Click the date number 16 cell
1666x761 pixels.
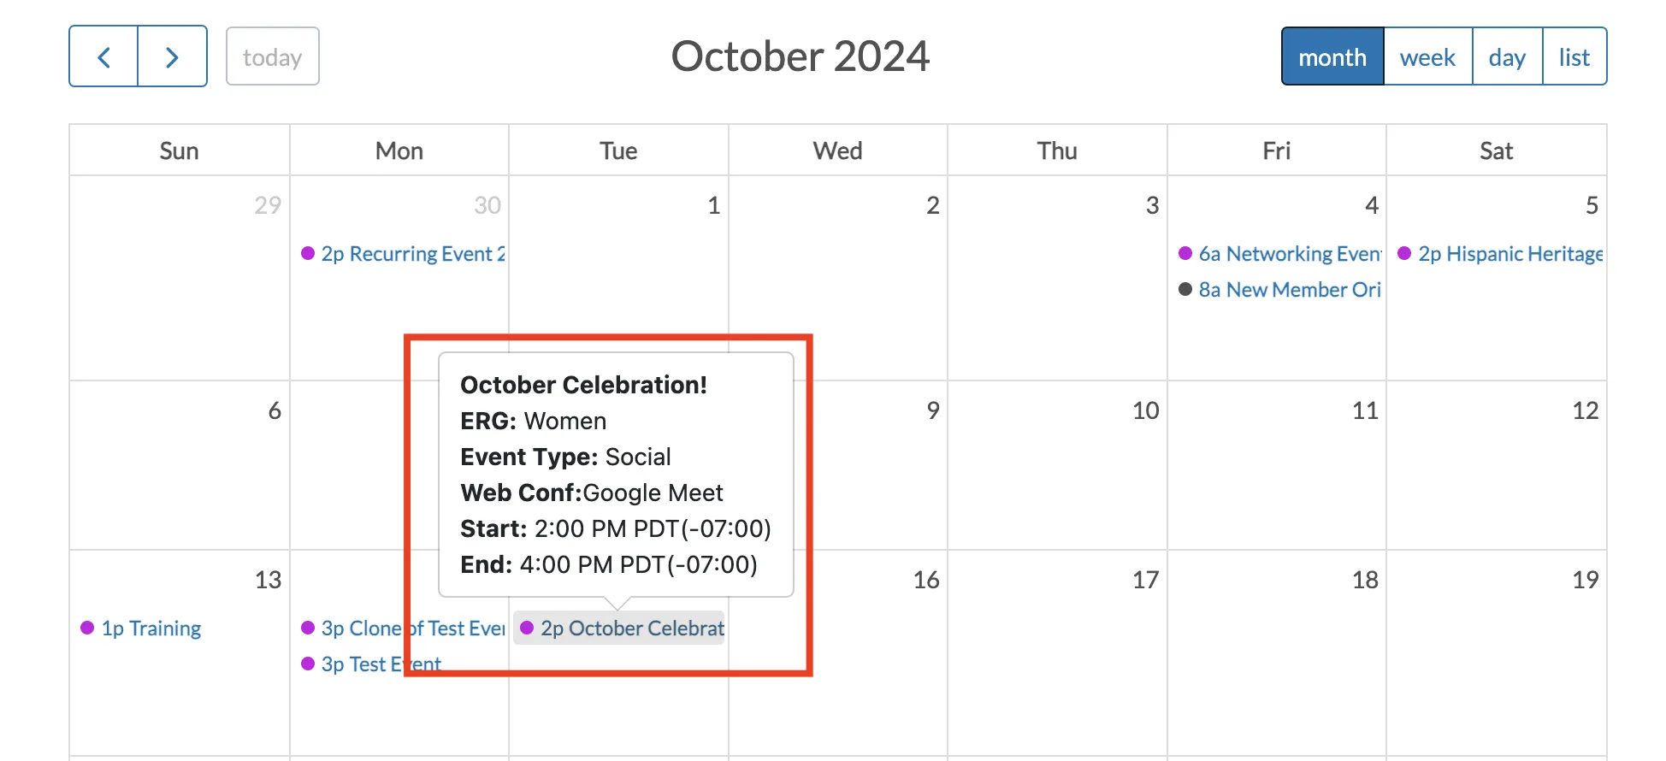pos(926,580)
